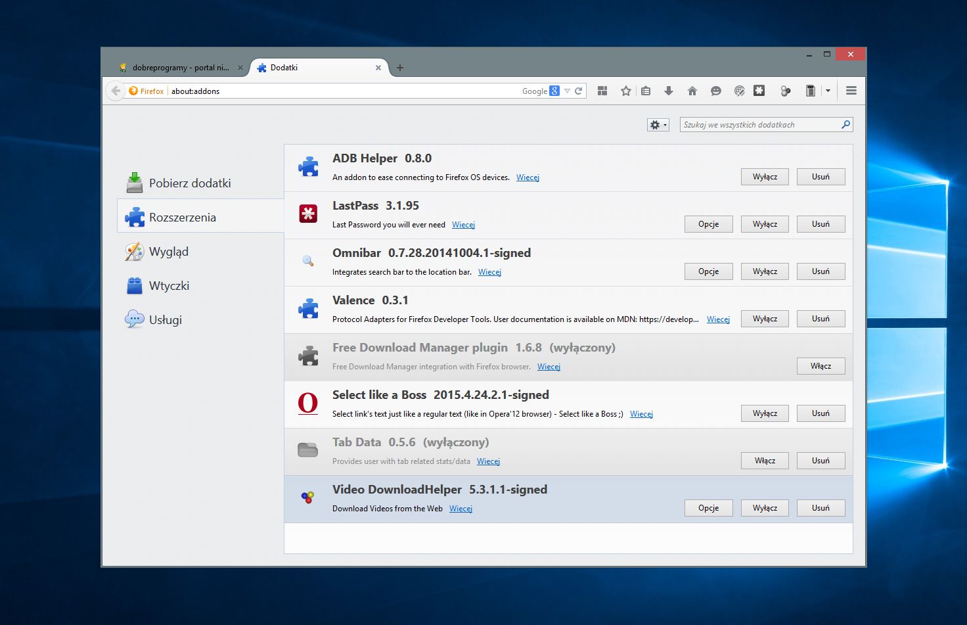Select Rozszerzenia category in sidebar
The image size is (967, 625).
[200, 217]
